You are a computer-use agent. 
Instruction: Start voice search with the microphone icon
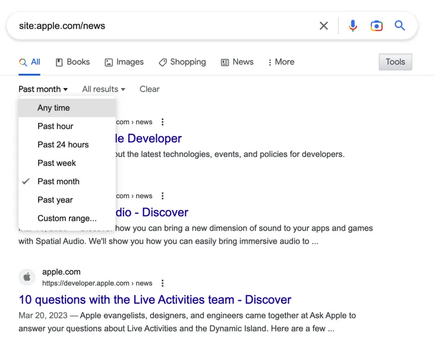coord(352,26)
